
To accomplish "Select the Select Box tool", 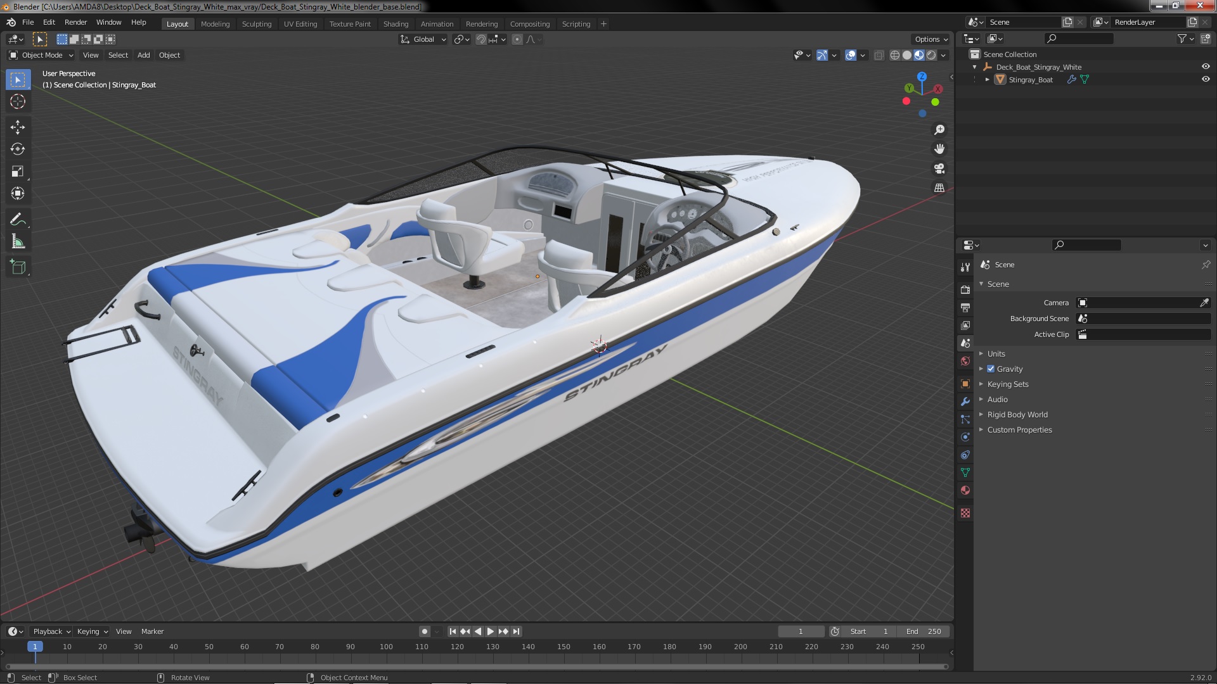I will click(18, 80).
